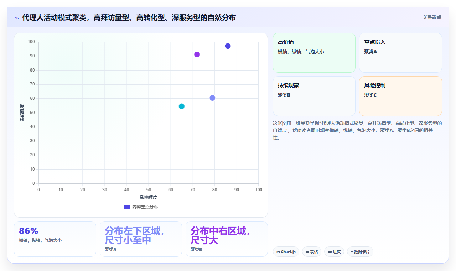Click 聚类C label under 风险控制

(x=370, y=95)
